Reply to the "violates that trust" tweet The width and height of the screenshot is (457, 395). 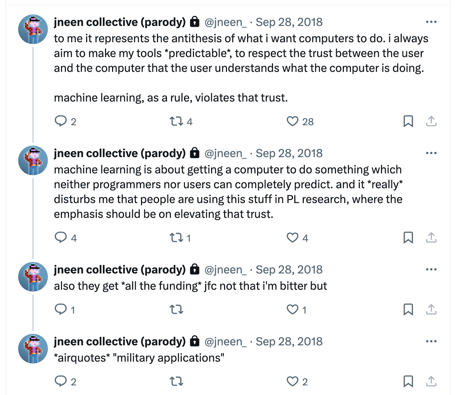(60, 121)
